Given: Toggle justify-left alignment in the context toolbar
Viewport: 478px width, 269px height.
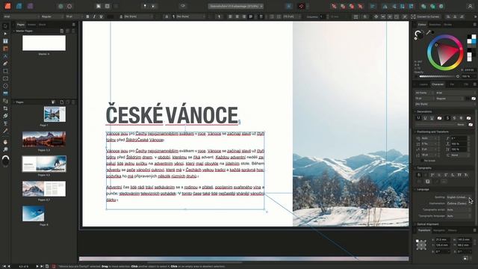Looking at the screenshot, I should (x=251, y=16).
